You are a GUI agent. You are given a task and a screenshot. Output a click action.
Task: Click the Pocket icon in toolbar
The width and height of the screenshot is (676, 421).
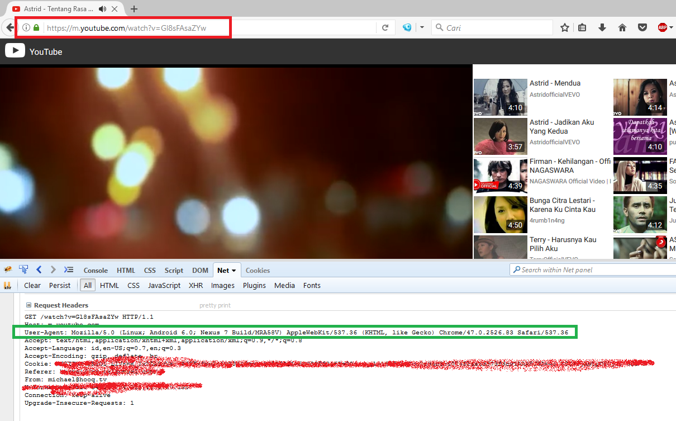[x=642, y=27]
